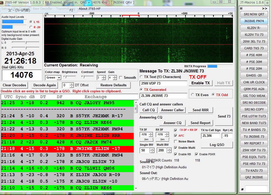271x195 pixels.
Task: Click the Rpt (-#) report field
Action: [x=227, y=136]
